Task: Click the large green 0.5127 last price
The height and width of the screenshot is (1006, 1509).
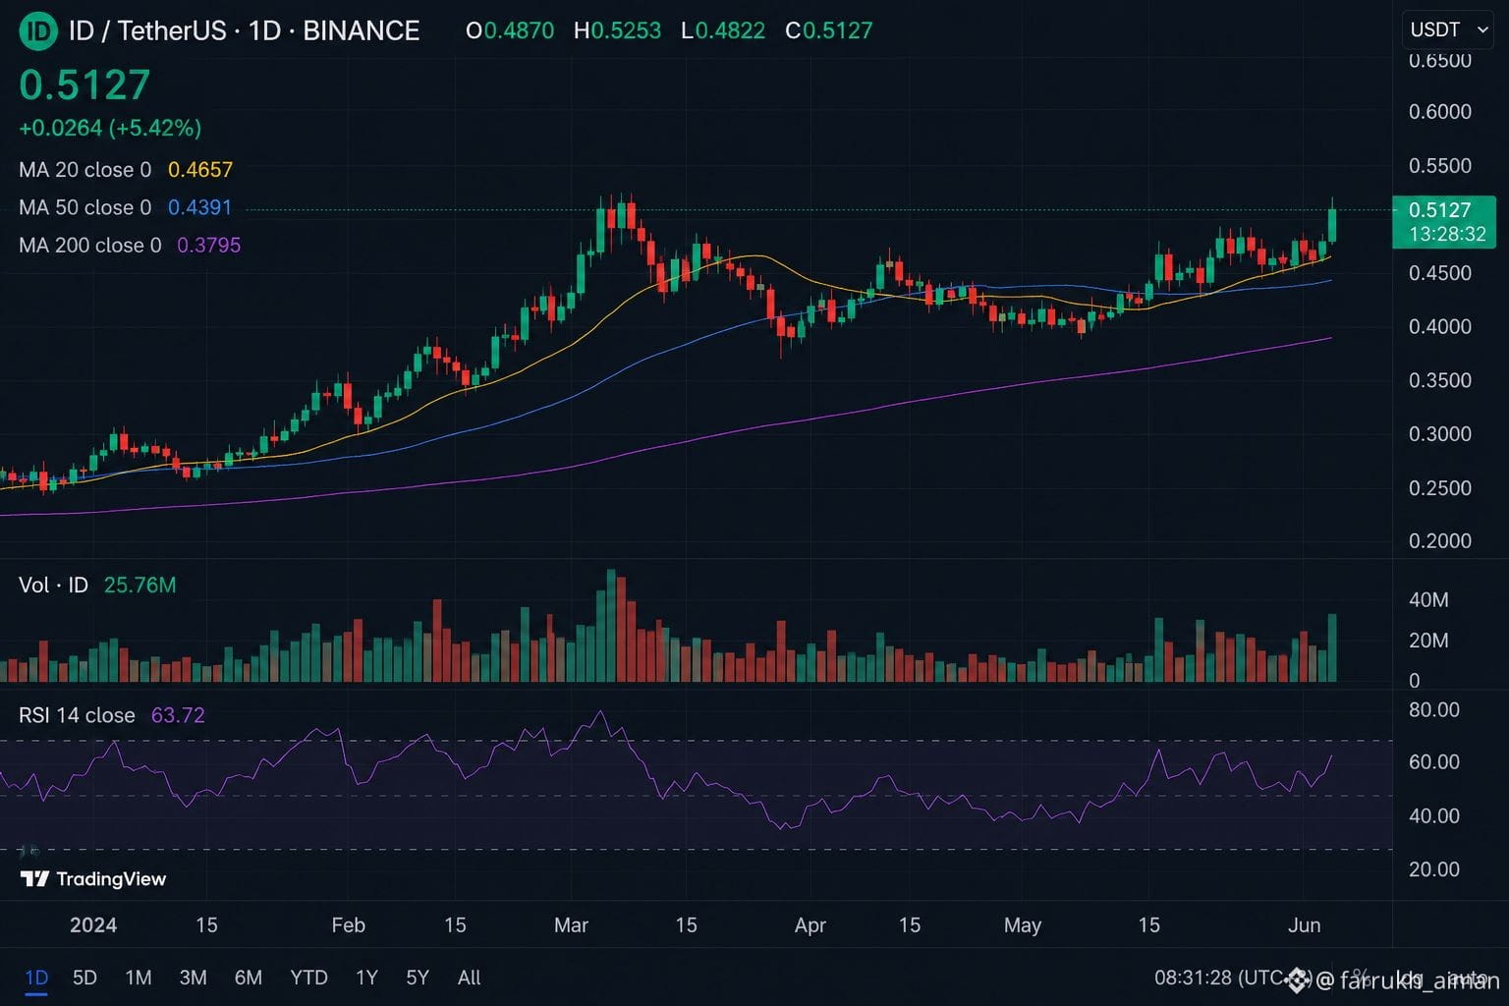Action: [84, 85]
